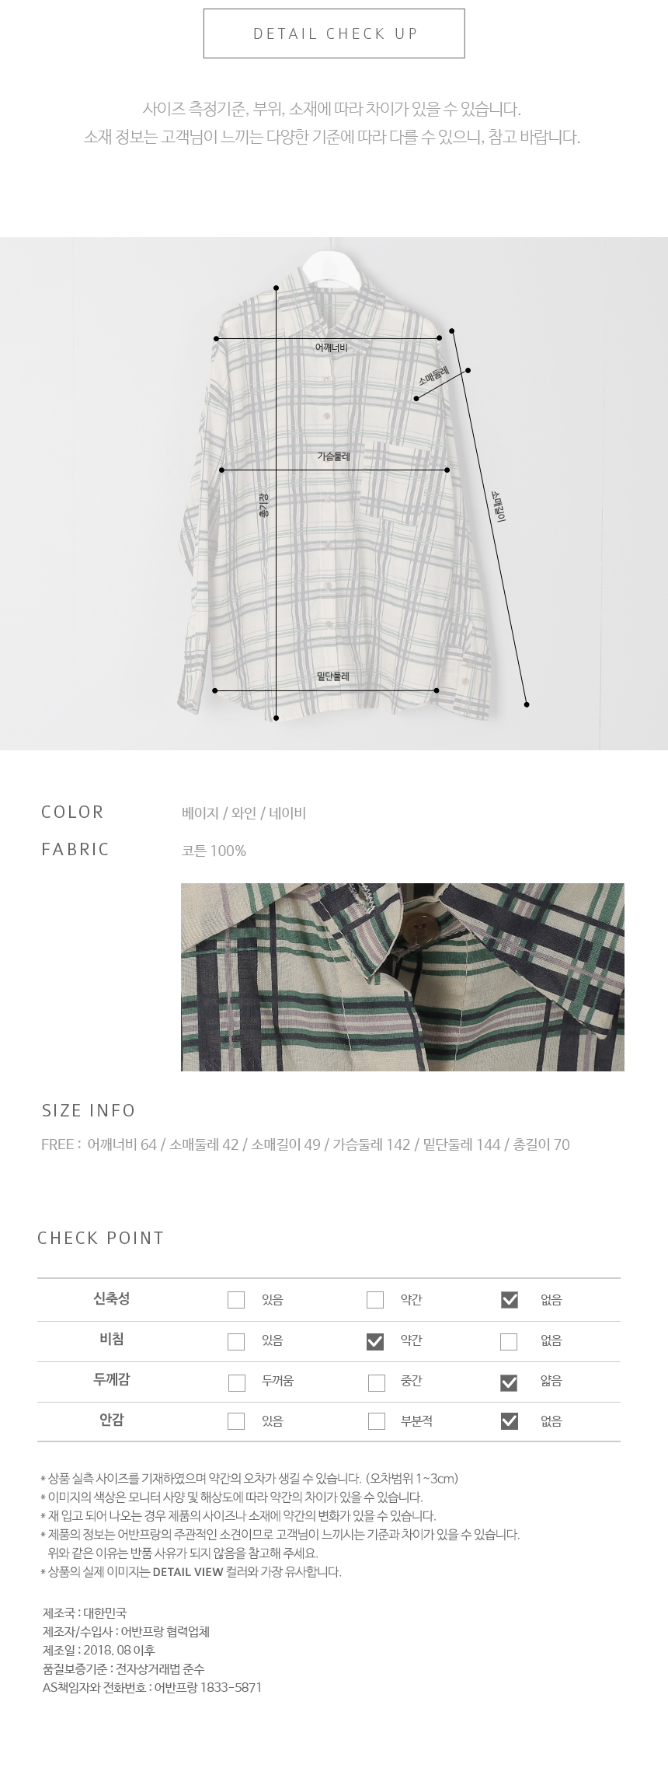Check 신축성 있음 checkbox
The height and width of the screenshot is (1775, 668).
click(x=236, y=1299)
